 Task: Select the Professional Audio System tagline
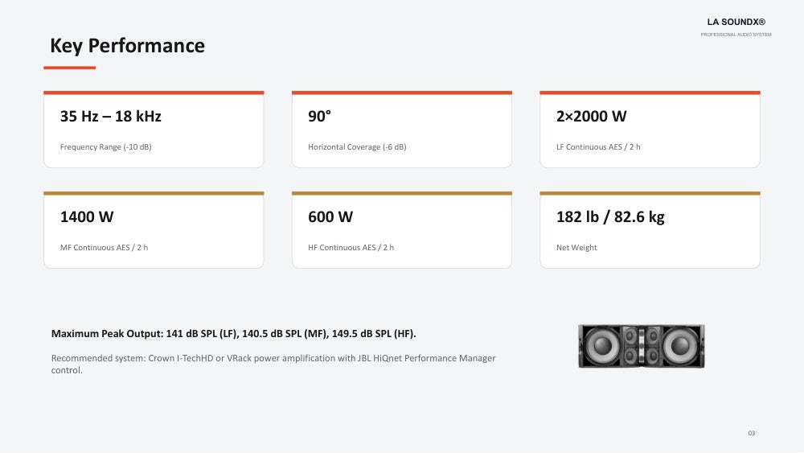pos(736,35)
